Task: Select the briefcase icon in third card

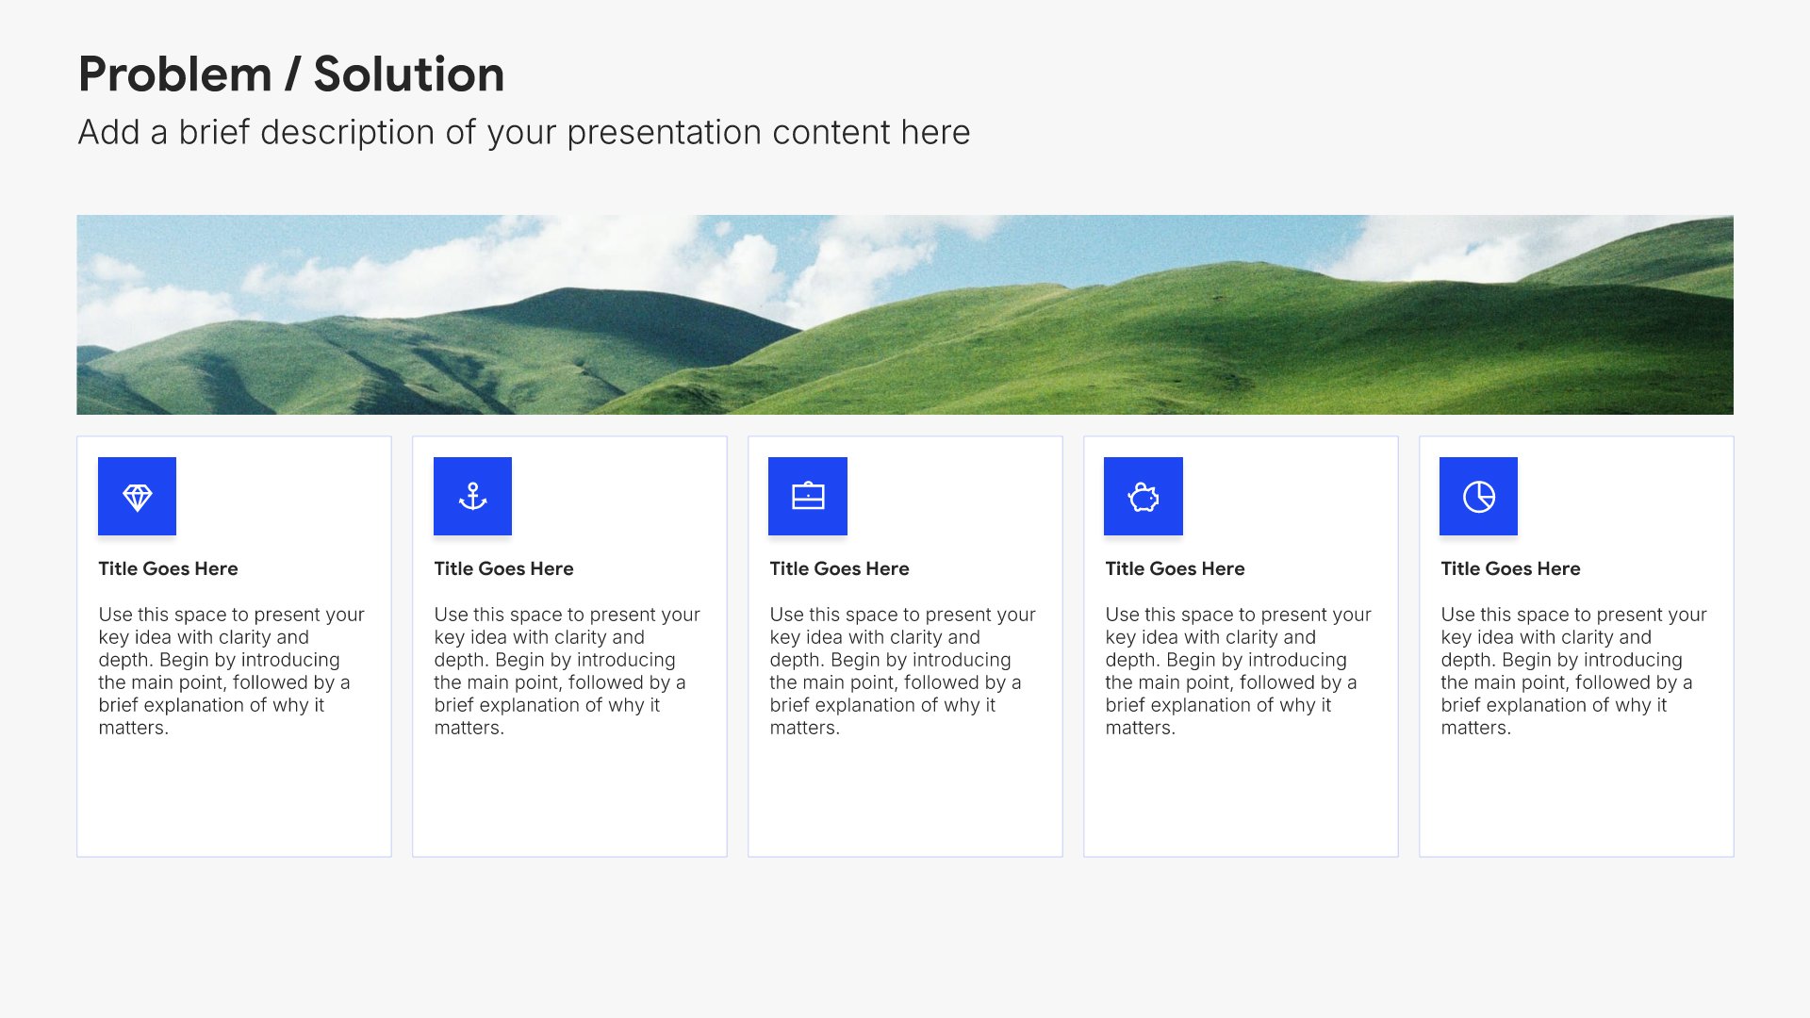Action: pos(808,497)
